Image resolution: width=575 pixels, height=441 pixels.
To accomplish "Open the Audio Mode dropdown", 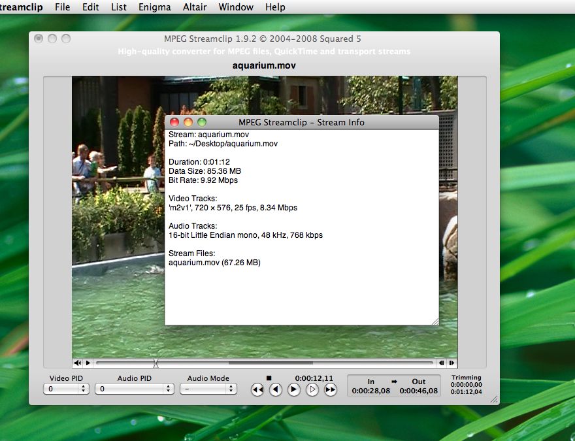I will [x=208, y=389].
